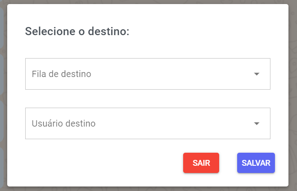This screenshot has width=297, height=191.
Task: Click the Usuário destino dropdown arrow
Action: point(256,123)
